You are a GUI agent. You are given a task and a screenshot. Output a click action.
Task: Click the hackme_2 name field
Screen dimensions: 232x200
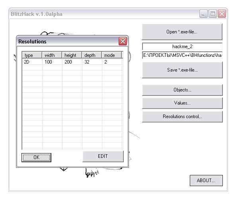182,47
